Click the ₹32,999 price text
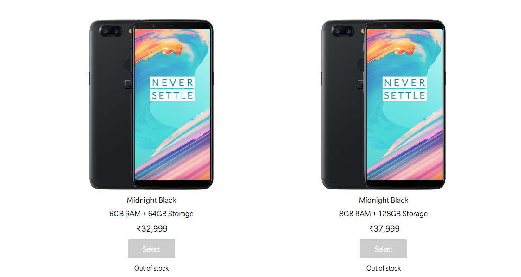This screenshot has width=521, height=277. (x=152, y=229)
